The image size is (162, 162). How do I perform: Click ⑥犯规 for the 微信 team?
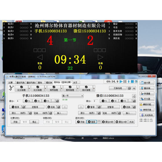[x=127, y=107]
